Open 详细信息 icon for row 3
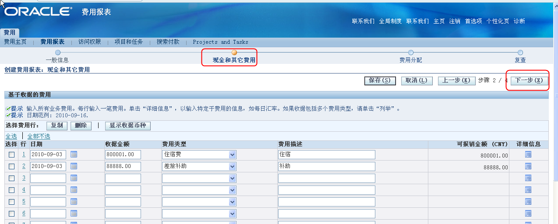 (528, 178)
